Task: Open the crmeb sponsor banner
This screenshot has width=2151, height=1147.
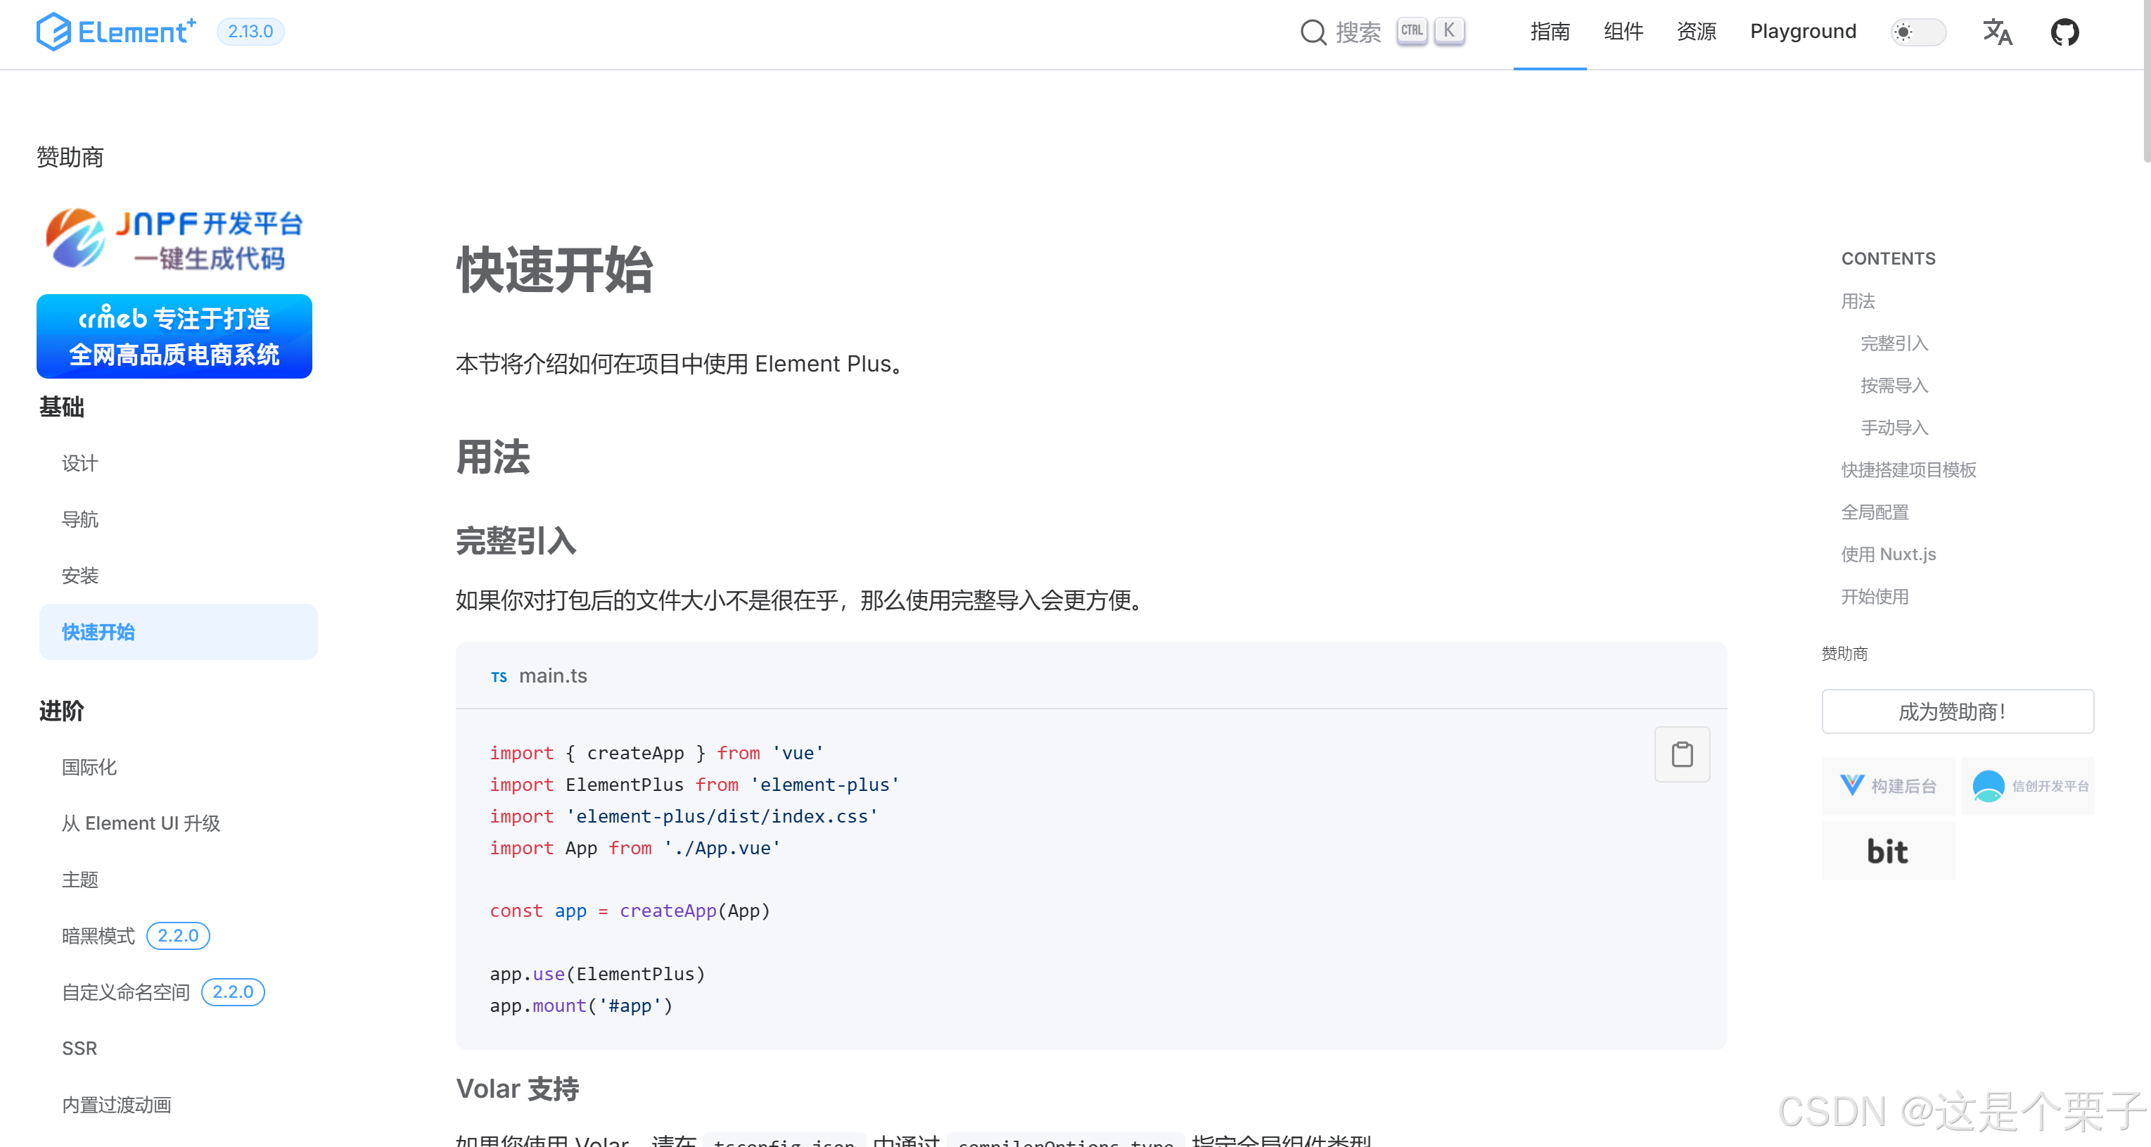Action: point(174,336)
